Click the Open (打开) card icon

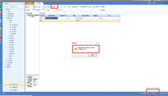tap(43, 7)
